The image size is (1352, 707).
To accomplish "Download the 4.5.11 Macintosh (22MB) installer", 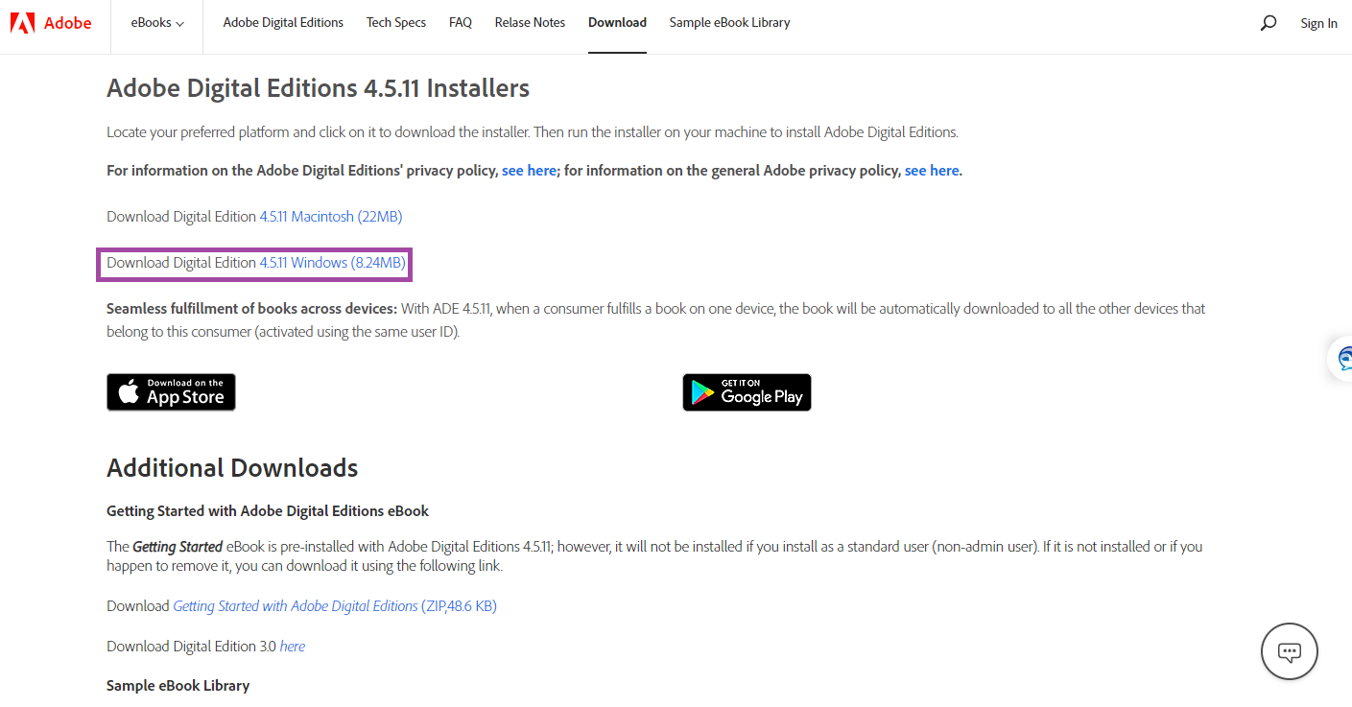I will coord(331,217).
